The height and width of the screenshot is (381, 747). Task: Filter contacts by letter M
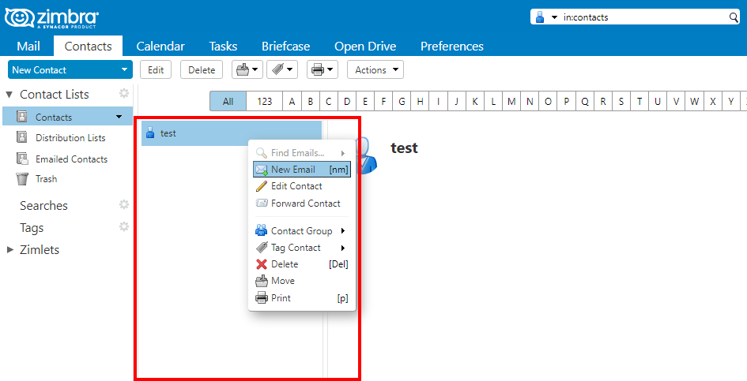511,101
